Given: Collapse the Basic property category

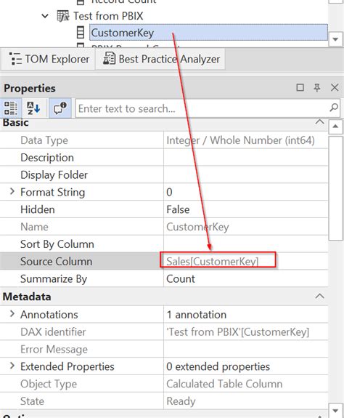Looking at the screenshot, I should (319, 122).
